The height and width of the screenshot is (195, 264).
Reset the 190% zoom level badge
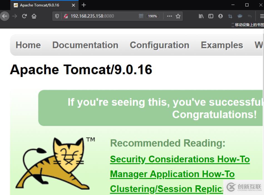152,16
